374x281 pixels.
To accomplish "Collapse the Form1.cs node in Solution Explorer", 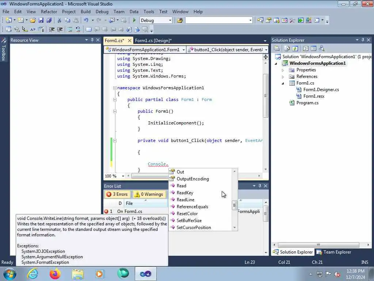I will pos(283,83).
